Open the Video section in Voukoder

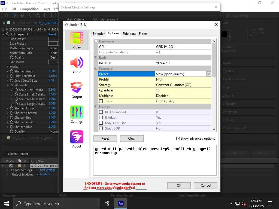coord(77,40)
